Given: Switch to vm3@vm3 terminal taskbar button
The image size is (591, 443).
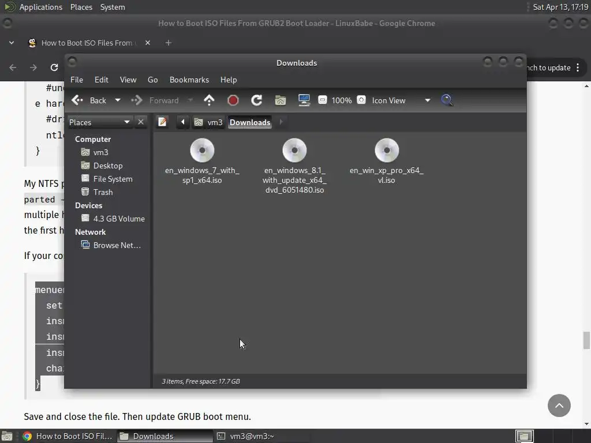Looking at the screenshot, I should [x=263, y=436].
